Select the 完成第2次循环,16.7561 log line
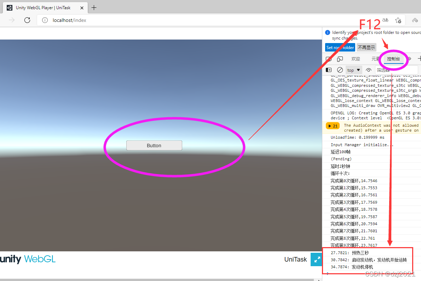Viewport: 421px width, 281px height. 371,195
